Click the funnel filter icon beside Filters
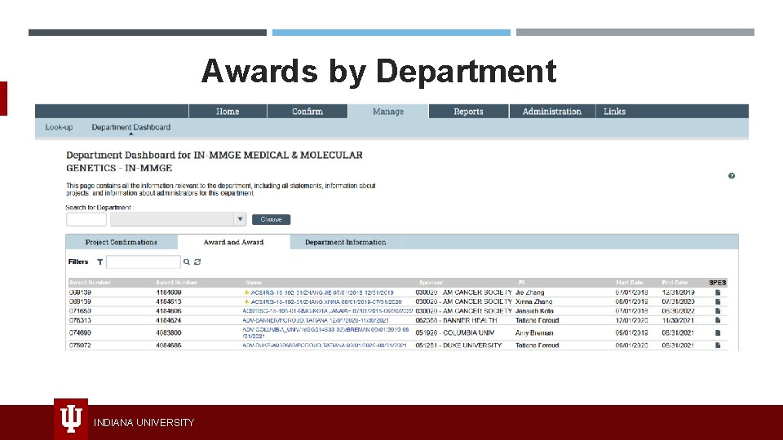 click(x=100, y=262)
